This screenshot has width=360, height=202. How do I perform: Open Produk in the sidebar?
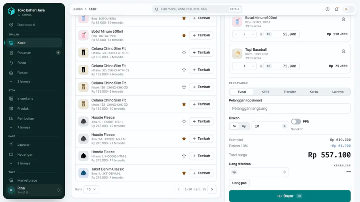coord(34,109)
